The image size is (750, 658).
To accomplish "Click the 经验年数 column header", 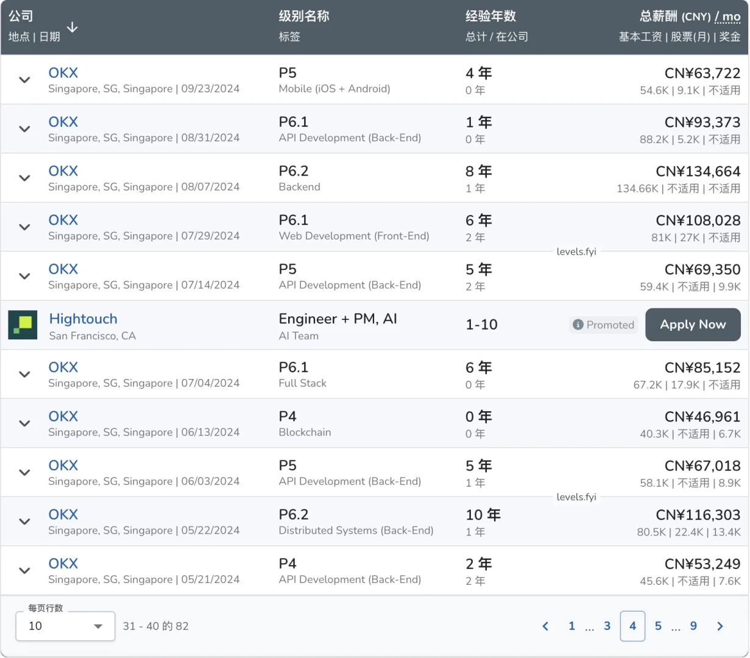I will 490,16.
